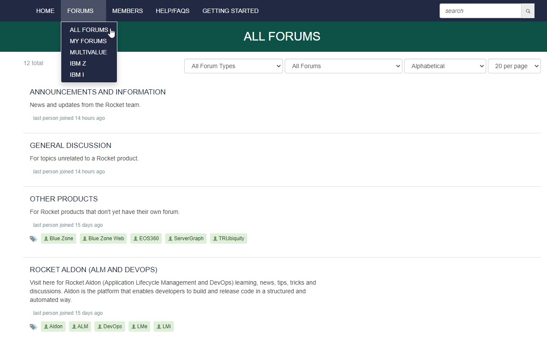
Task: Open the Blue Zone tag
Action: pos(59,239)
